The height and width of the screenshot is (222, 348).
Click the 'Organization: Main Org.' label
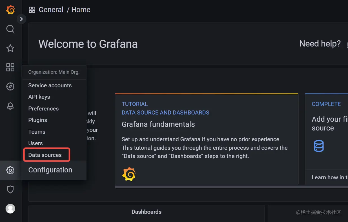54,72
